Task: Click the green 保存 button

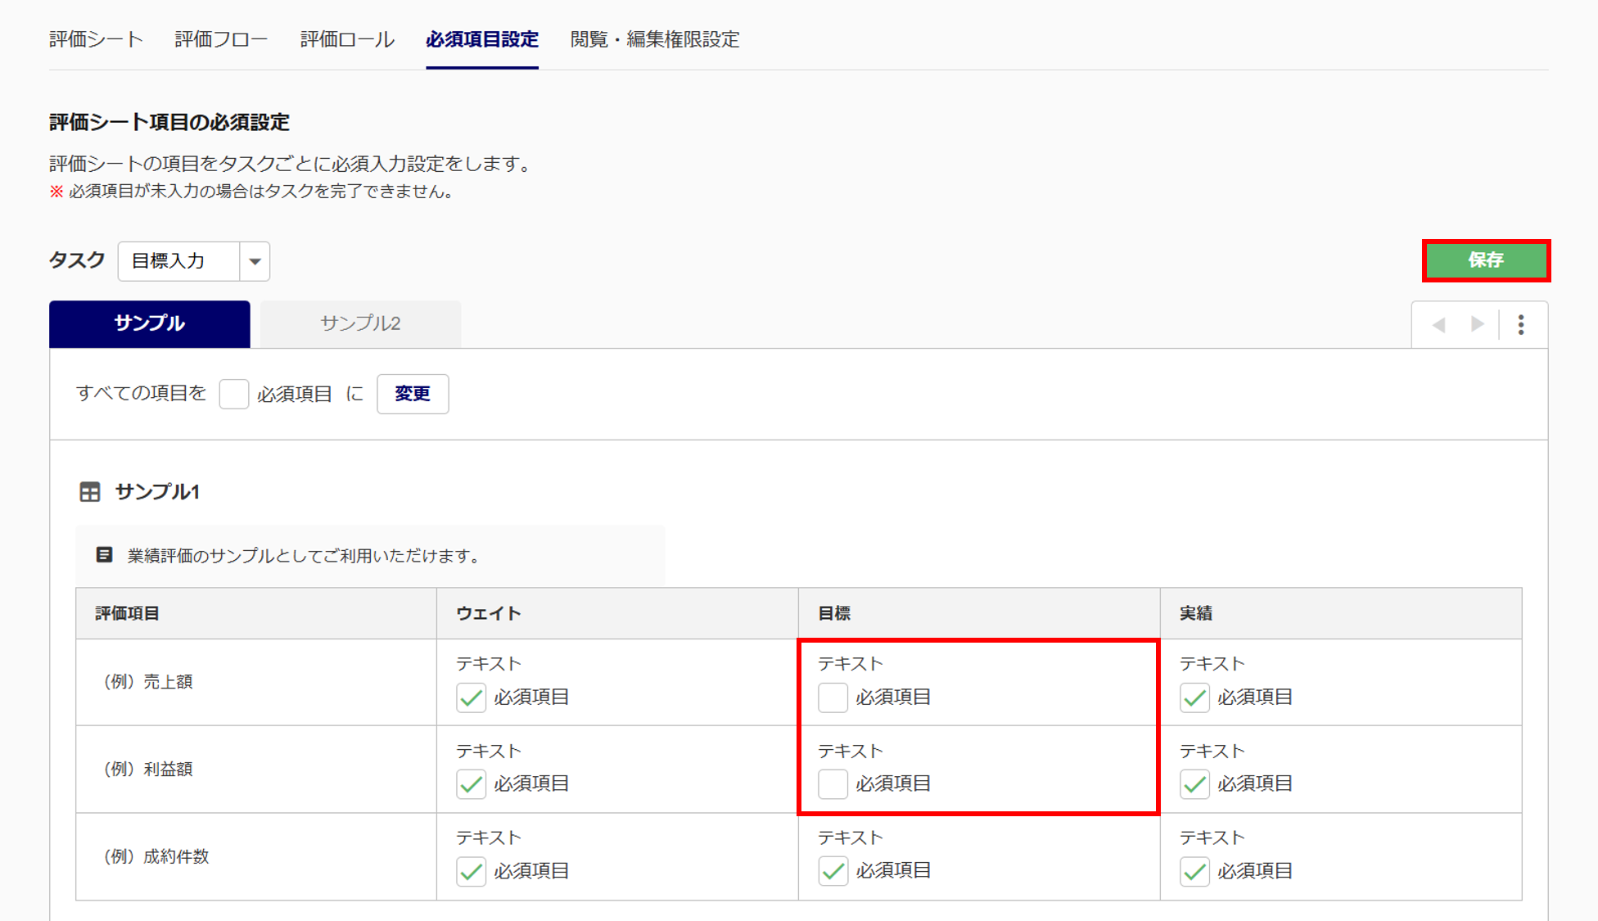Action: click(1486, 260)
